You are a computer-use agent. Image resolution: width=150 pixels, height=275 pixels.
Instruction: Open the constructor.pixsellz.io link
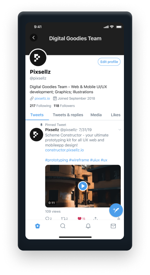65,150
